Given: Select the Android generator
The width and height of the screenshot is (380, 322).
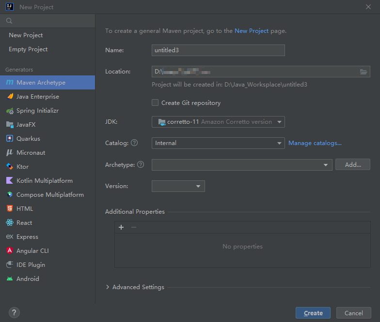Looking at the screenshot, I should (28, 279).
